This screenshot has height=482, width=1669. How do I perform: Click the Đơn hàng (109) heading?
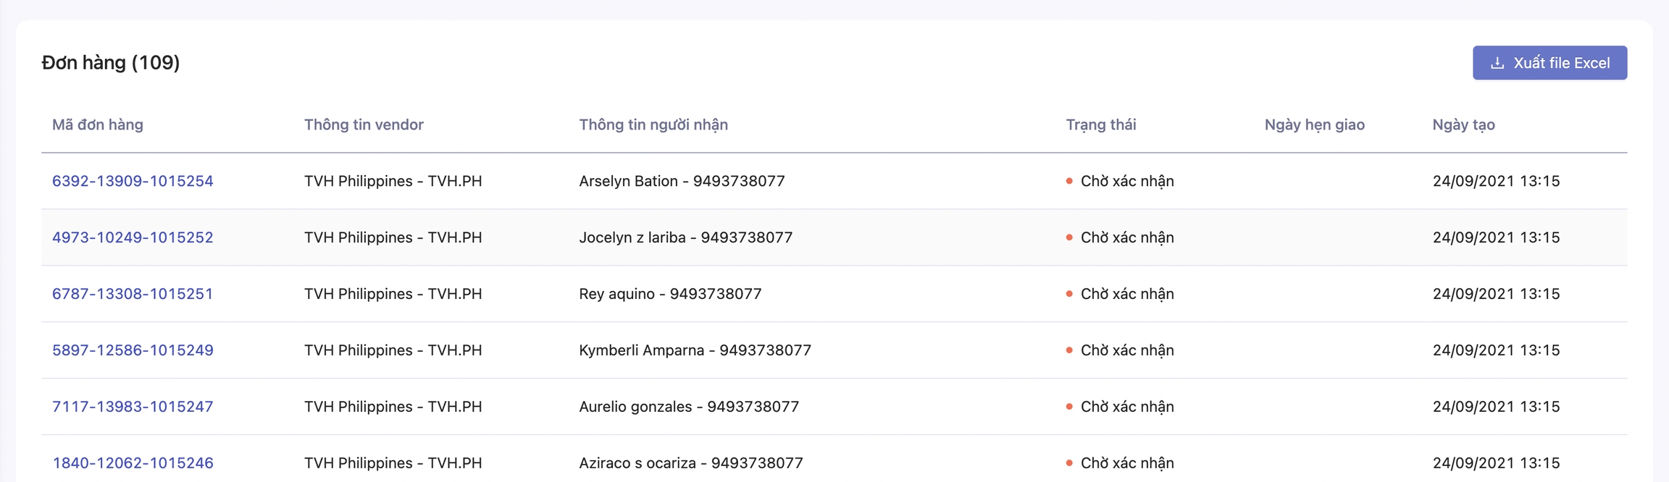coord(111,63)
